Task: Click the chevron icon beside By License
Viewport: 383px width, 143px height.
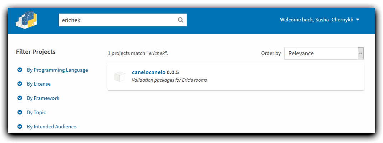Action: (20, 84)
